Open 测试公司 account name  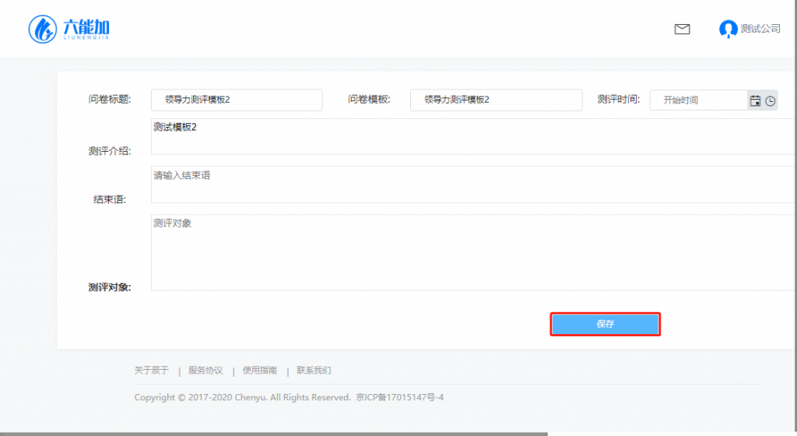(760, 29)
